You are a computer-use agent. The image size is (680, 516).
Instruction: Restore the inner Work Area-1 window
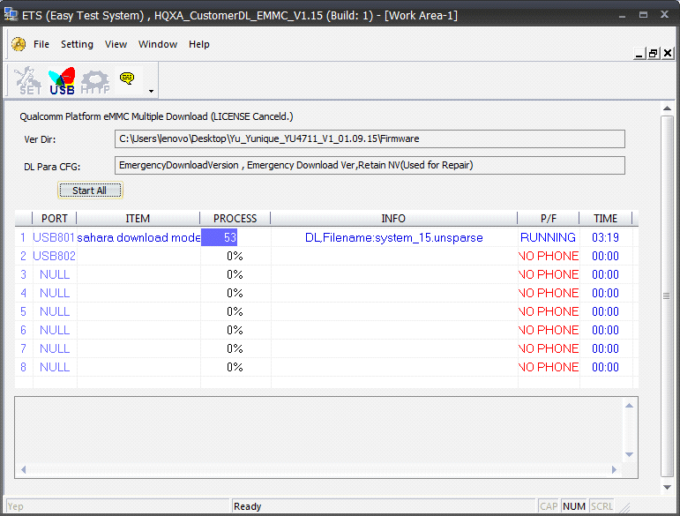654,54
